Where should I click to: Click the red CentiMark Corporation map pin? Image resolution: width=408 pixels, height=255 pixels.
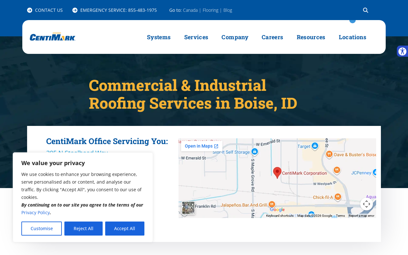coord(277,172)
